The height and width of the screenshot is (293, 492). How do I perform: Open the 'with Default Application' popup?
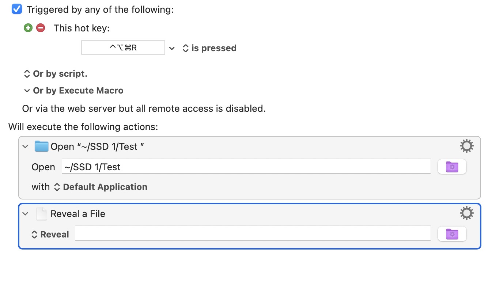[101, 187]
